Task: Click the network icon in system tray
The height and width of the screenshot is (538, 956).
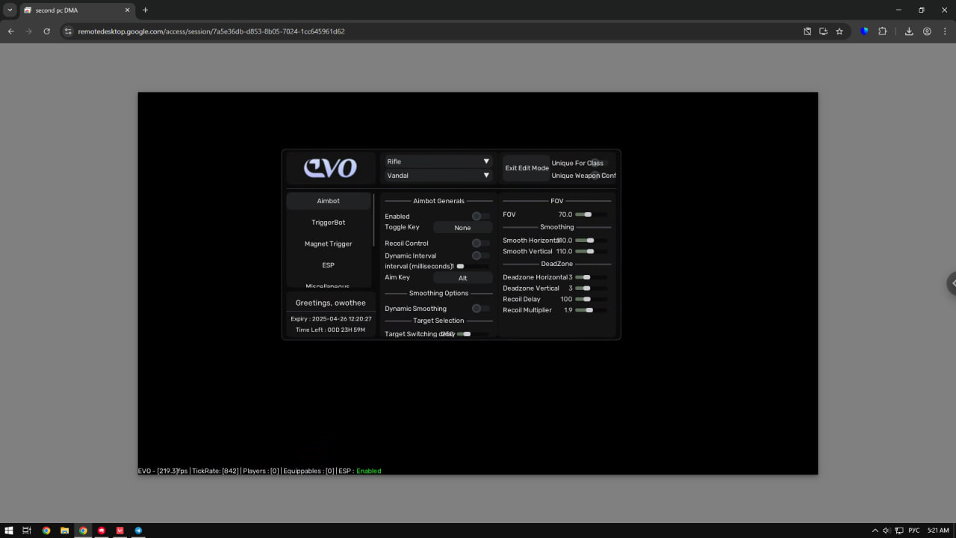Action: (898, 531)
